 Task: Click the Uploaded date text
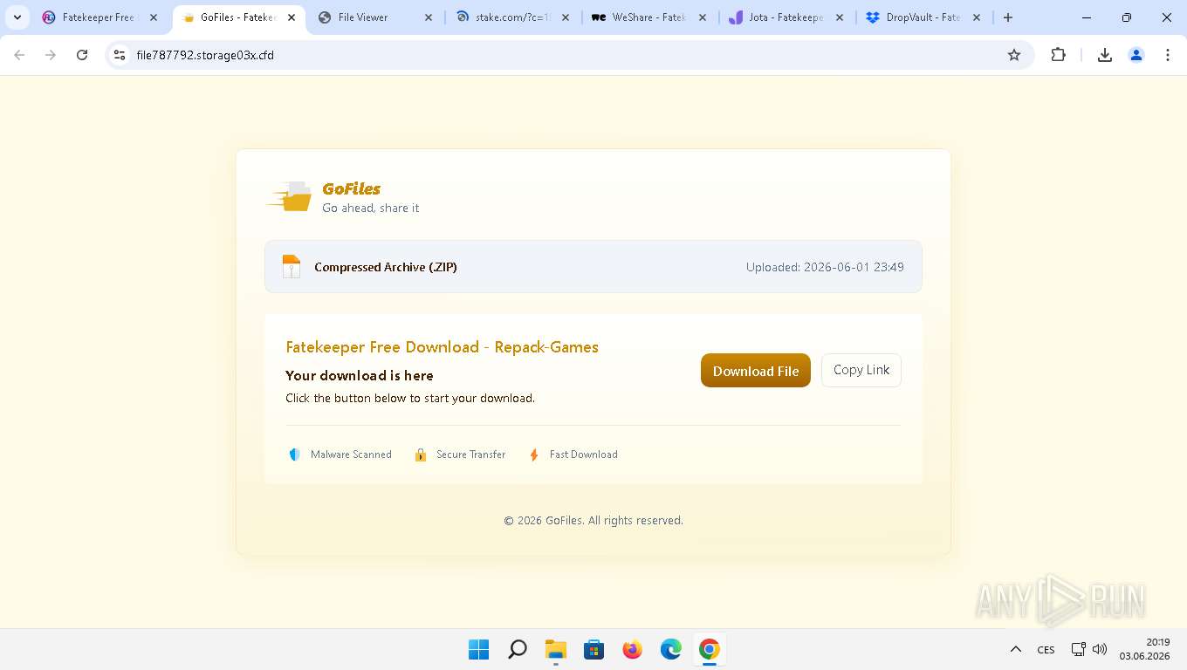point(825,267)
